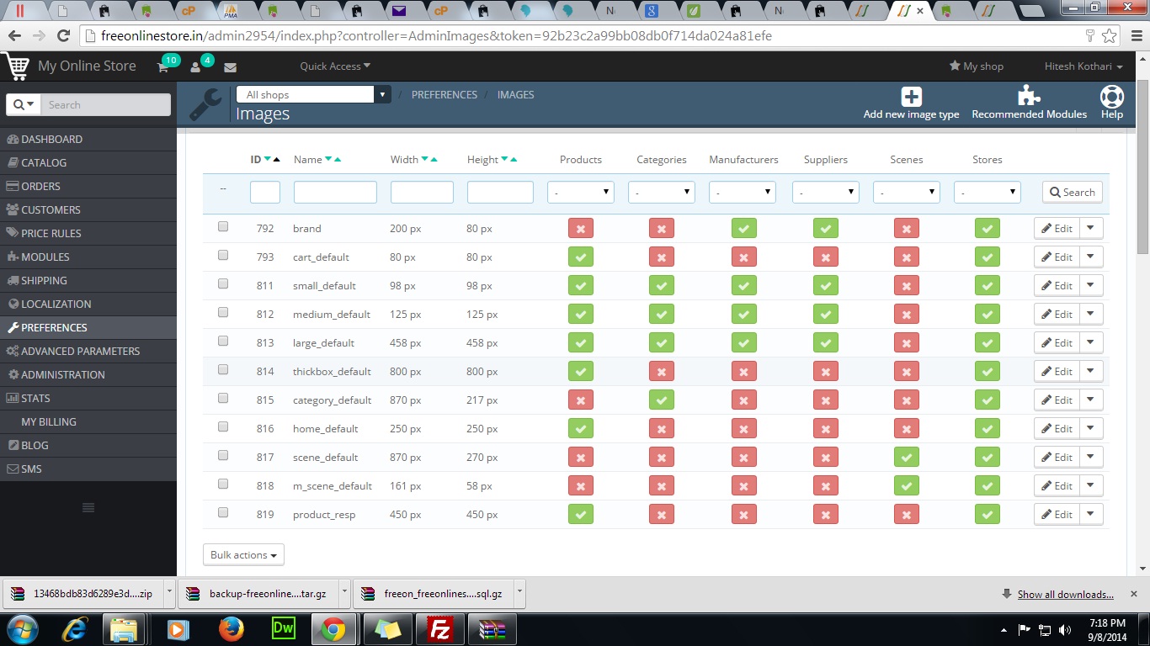Toggle Scenes status for scene_default row
The height and width of the screenshot is (646, 1150).
pyautogui.click(x=906, y=457)
